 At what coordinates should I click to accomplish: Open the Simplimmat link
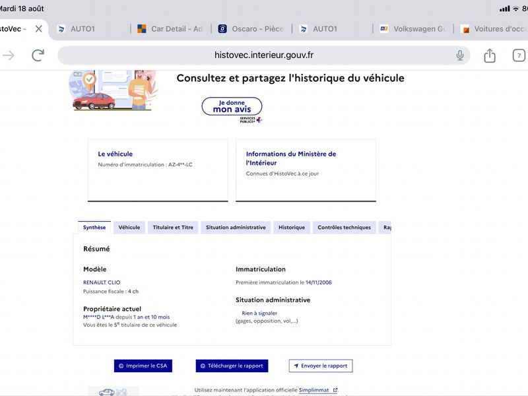[313, 390]
